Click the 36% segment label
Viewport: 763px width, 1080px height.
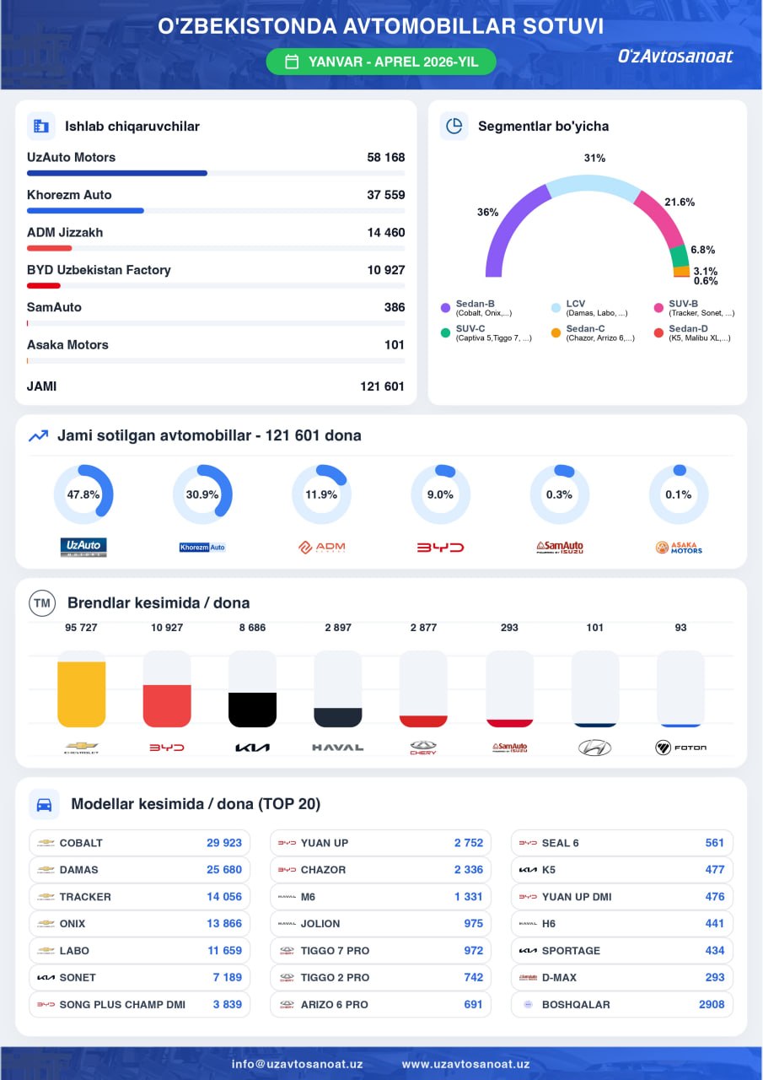pos(488,213)
